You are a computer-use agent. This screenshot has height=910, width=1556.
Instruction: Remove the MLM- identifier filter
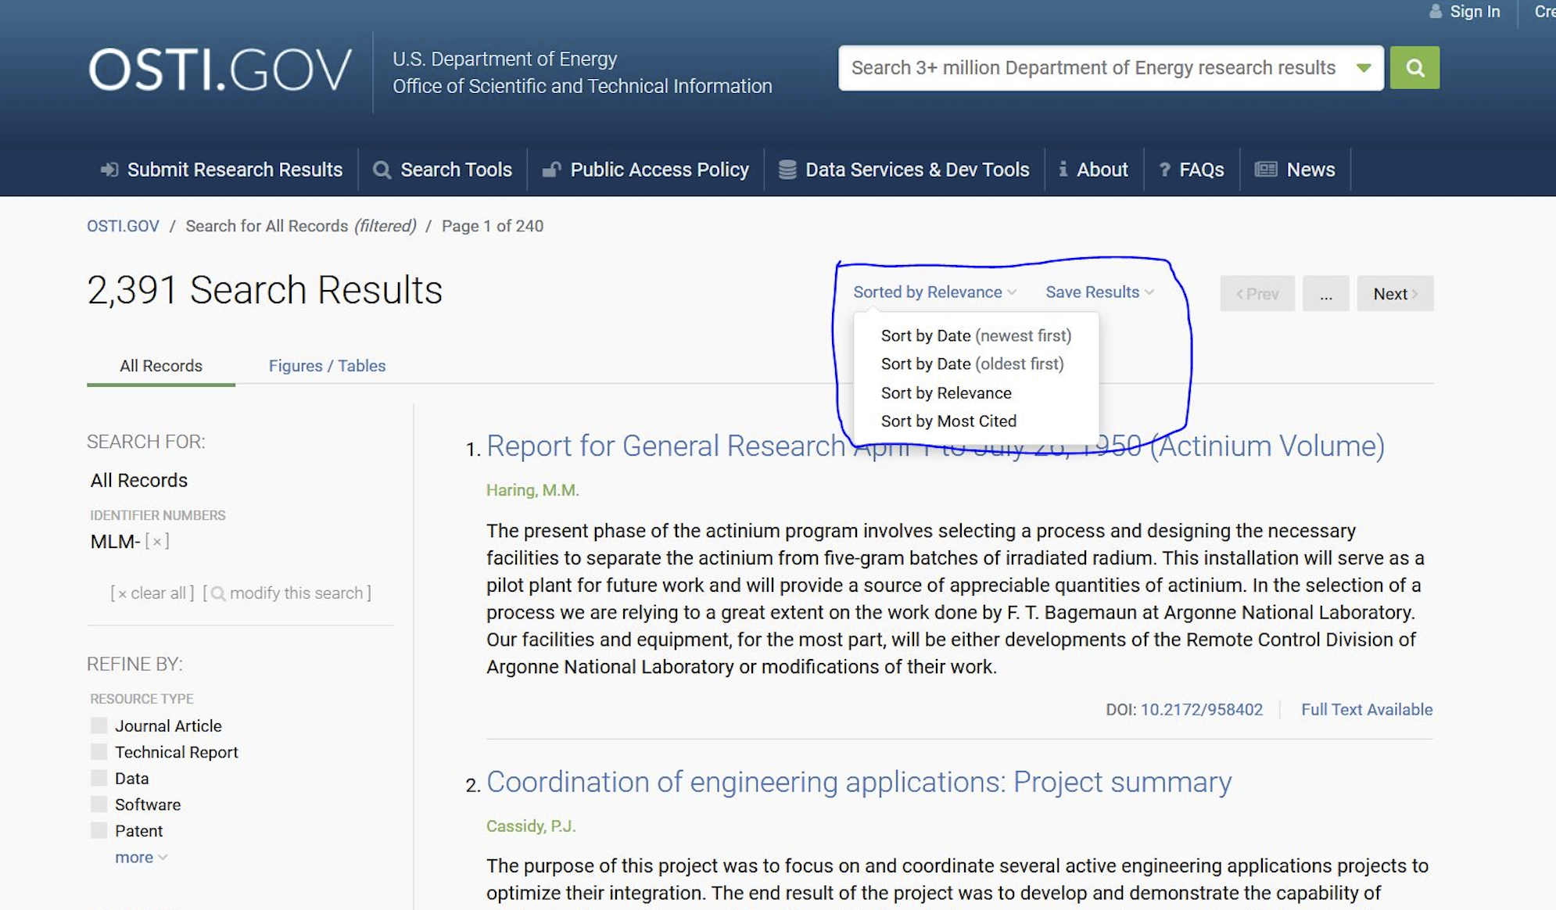(157, 541)
